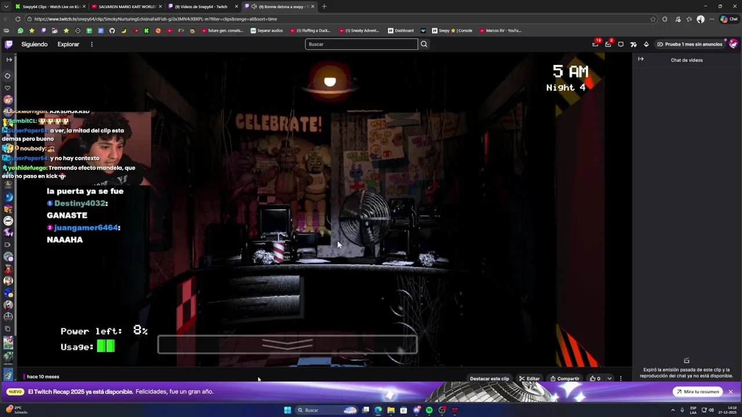Open Microsoft Edge taskbar icon
Image resolution: width=742 pixels, height=417 pixels.
pos(378,410)
